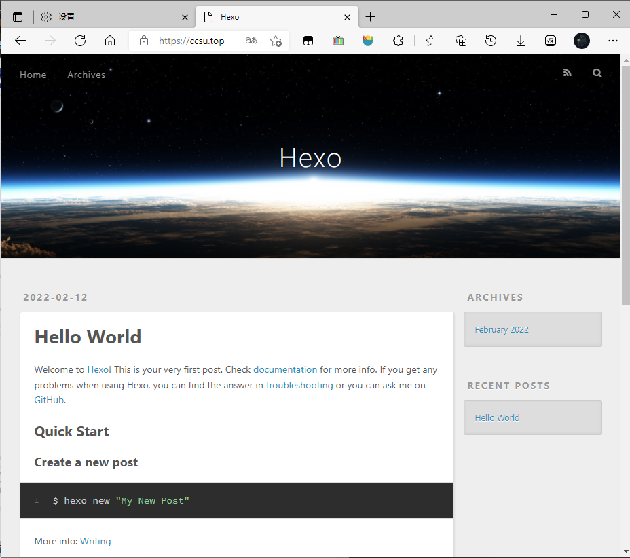Open the blog search icon
Viewport: 630px width, 558px height.
(597, 73)
